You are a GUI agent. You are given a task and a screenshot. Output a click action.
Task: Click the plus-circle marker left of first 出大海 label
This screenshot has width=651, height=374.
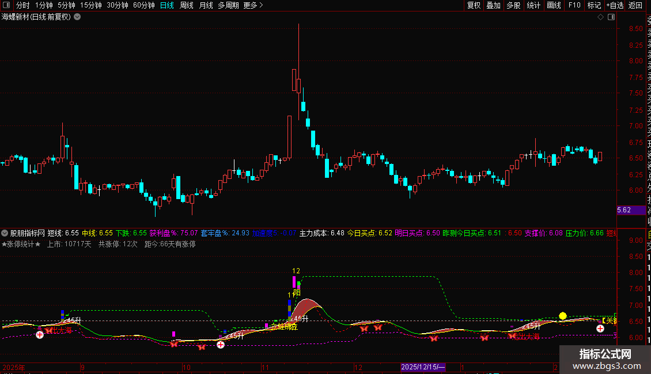39,335
